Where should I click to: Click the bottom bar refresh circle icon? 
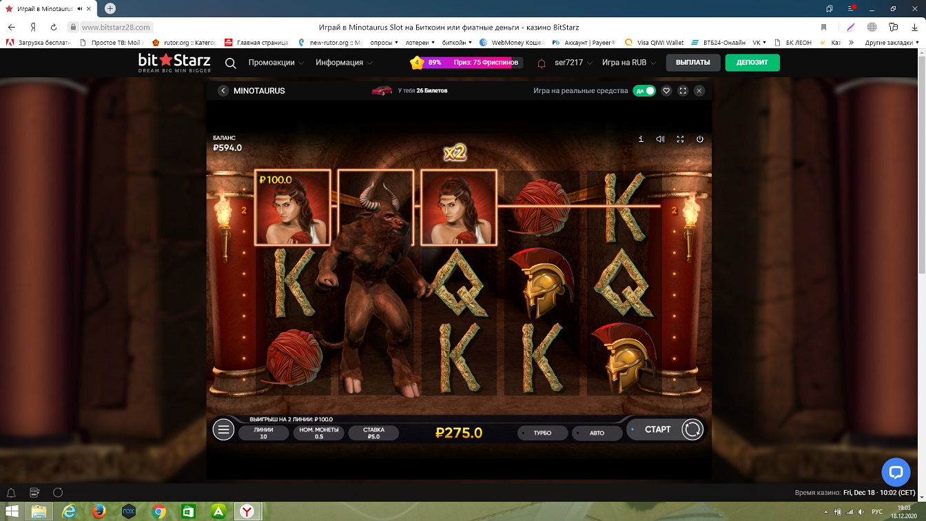[x=58, y=493]
